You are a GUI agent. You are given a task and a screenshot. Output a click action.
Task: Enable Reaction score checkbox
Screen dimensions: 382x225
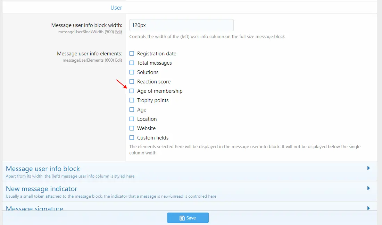coord(132,82)
